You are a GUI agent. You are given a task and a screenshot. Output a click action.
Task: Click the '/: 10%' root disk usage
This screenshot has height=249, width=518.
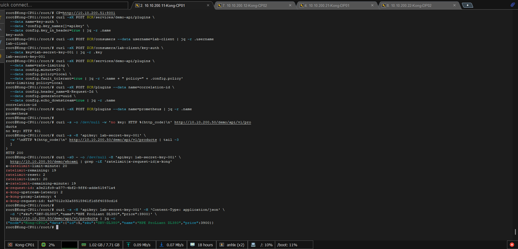coord(267,245)
